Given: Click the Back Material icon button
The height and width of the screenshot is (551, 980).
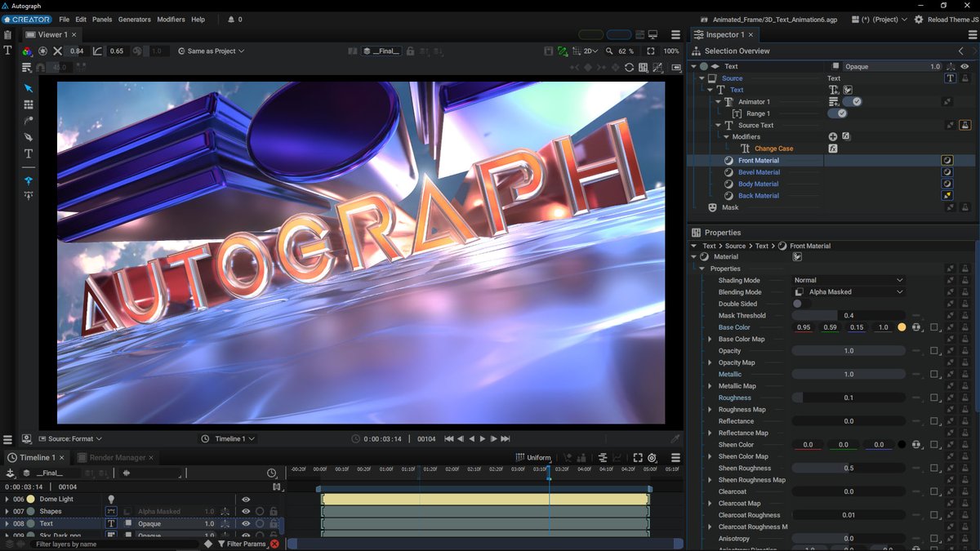Looking at the screenshot, I should 947,196.
